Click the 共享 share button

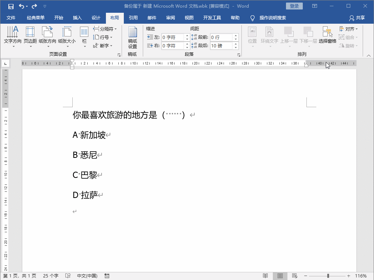point(357,18)
